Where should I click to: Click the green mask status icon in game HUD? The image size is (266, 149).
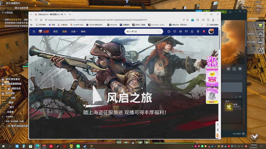(261, 25)
